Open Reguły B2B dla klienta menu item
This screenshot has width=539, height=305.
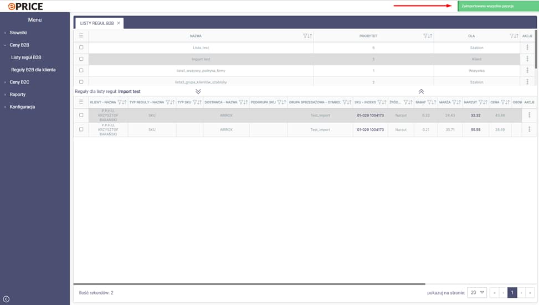coord(33,70)
